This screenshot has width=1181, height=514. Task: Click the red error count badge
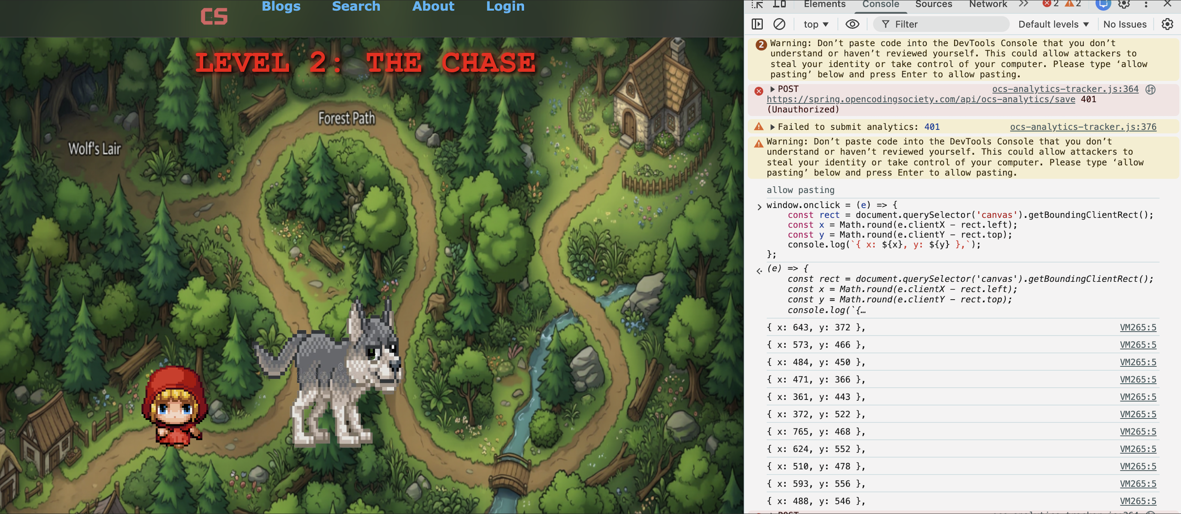tap(1050, 4)
